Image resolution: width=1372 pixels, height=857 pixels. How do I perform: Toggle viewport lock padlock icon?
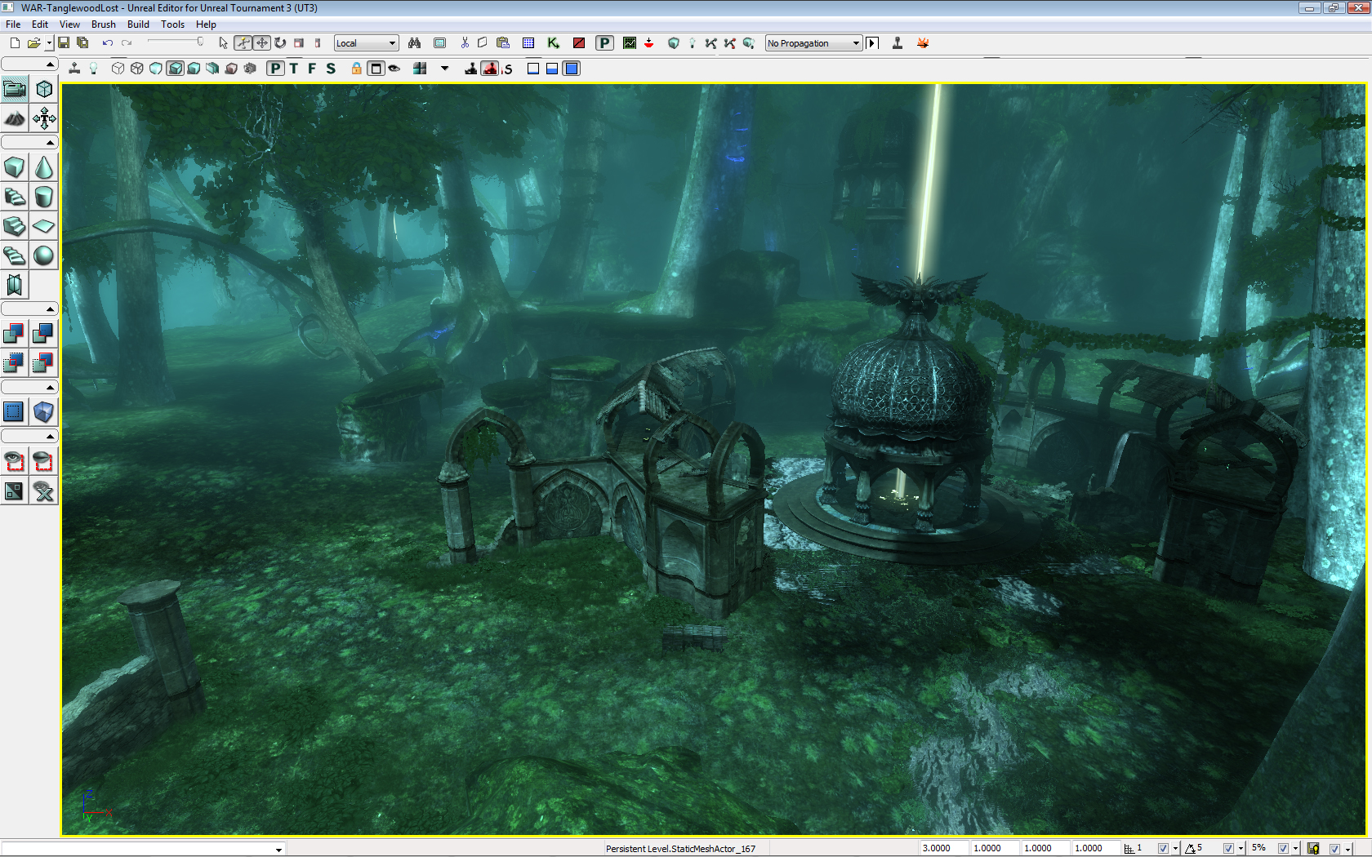357,69
